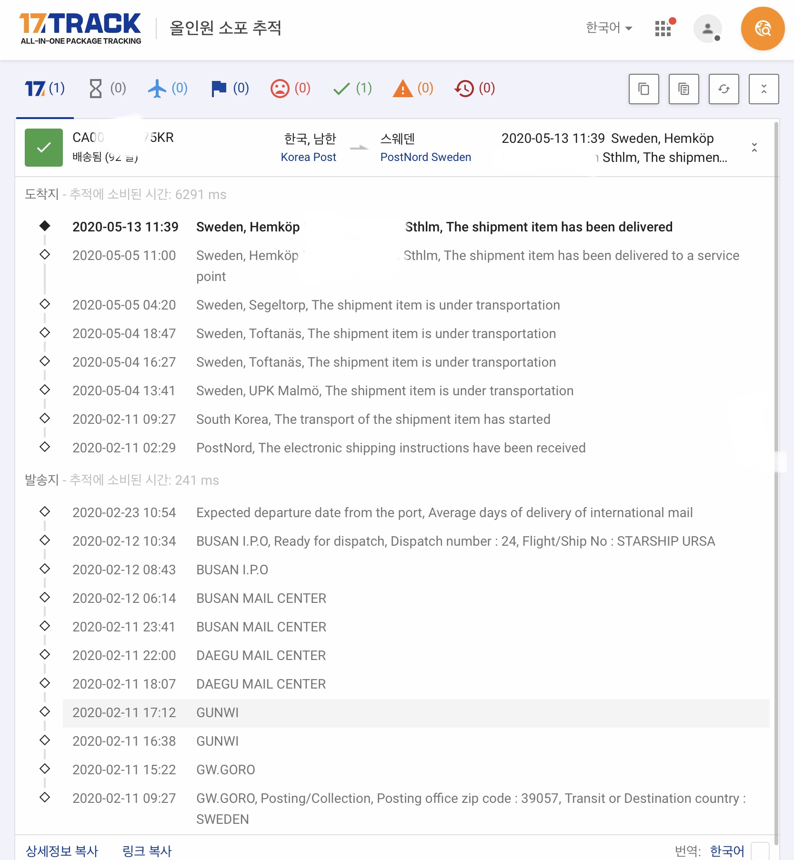
Task: Click the 발송지 origin section header
Action: tap(41, 480)
